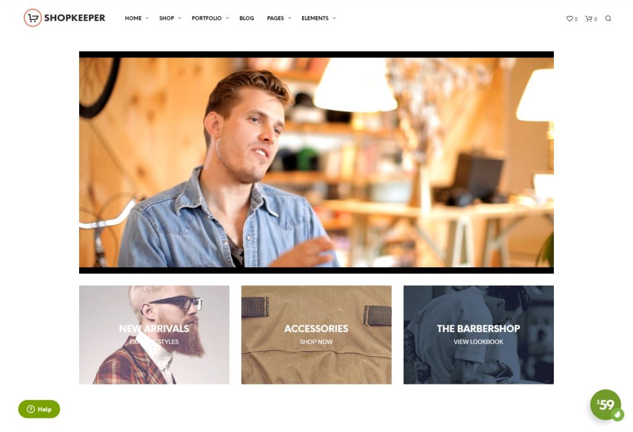Click the SHOPKEEPER logo text
The width and height of the screenshot is (633, 432).
pos(75,18)
